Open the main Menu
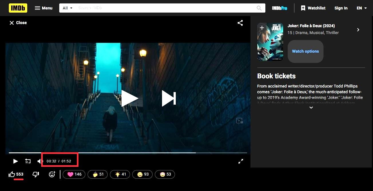 coord(44,8)
